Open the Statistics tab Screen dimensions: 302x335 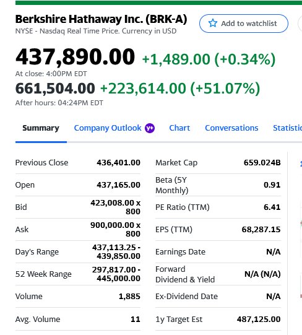point(288,128)
